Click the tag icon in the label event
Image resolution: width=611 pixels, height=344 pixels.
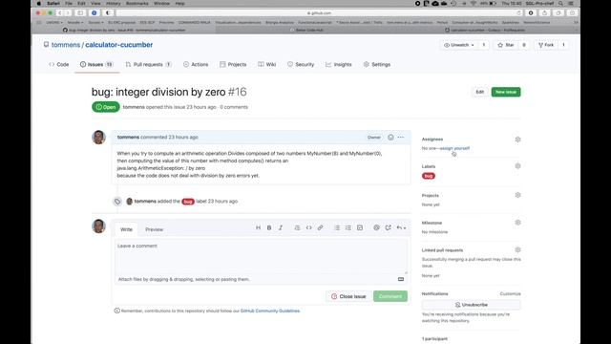[117, 202]
